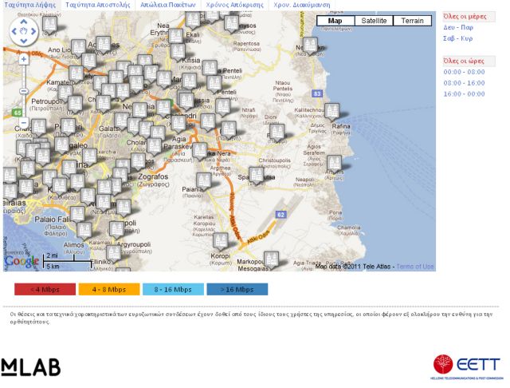Switch map view to Terrain
510x388 pixels.
412,21
